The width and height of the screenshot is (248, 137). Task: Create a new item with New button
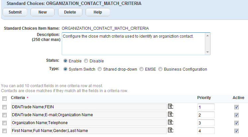pyautogui.click(x=42, y=12)
